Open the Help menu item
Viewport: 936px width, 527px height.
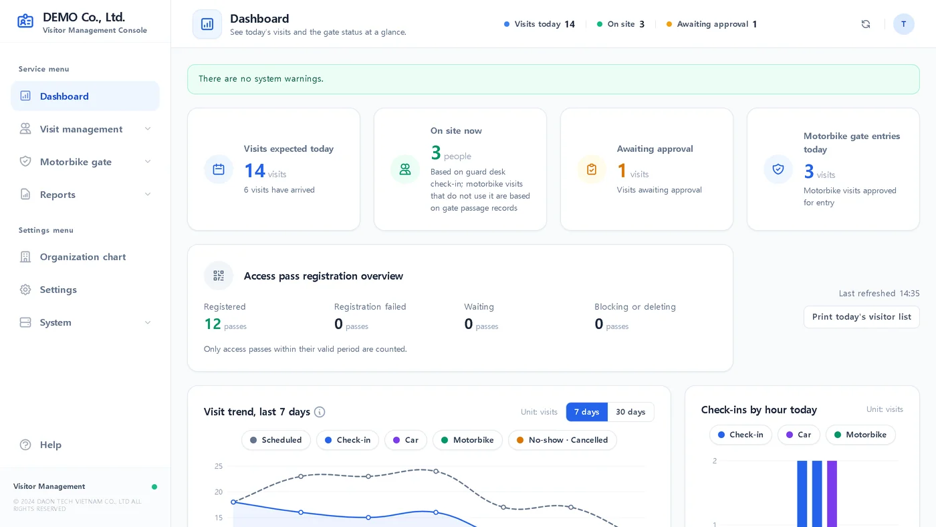tap(85, 445)
